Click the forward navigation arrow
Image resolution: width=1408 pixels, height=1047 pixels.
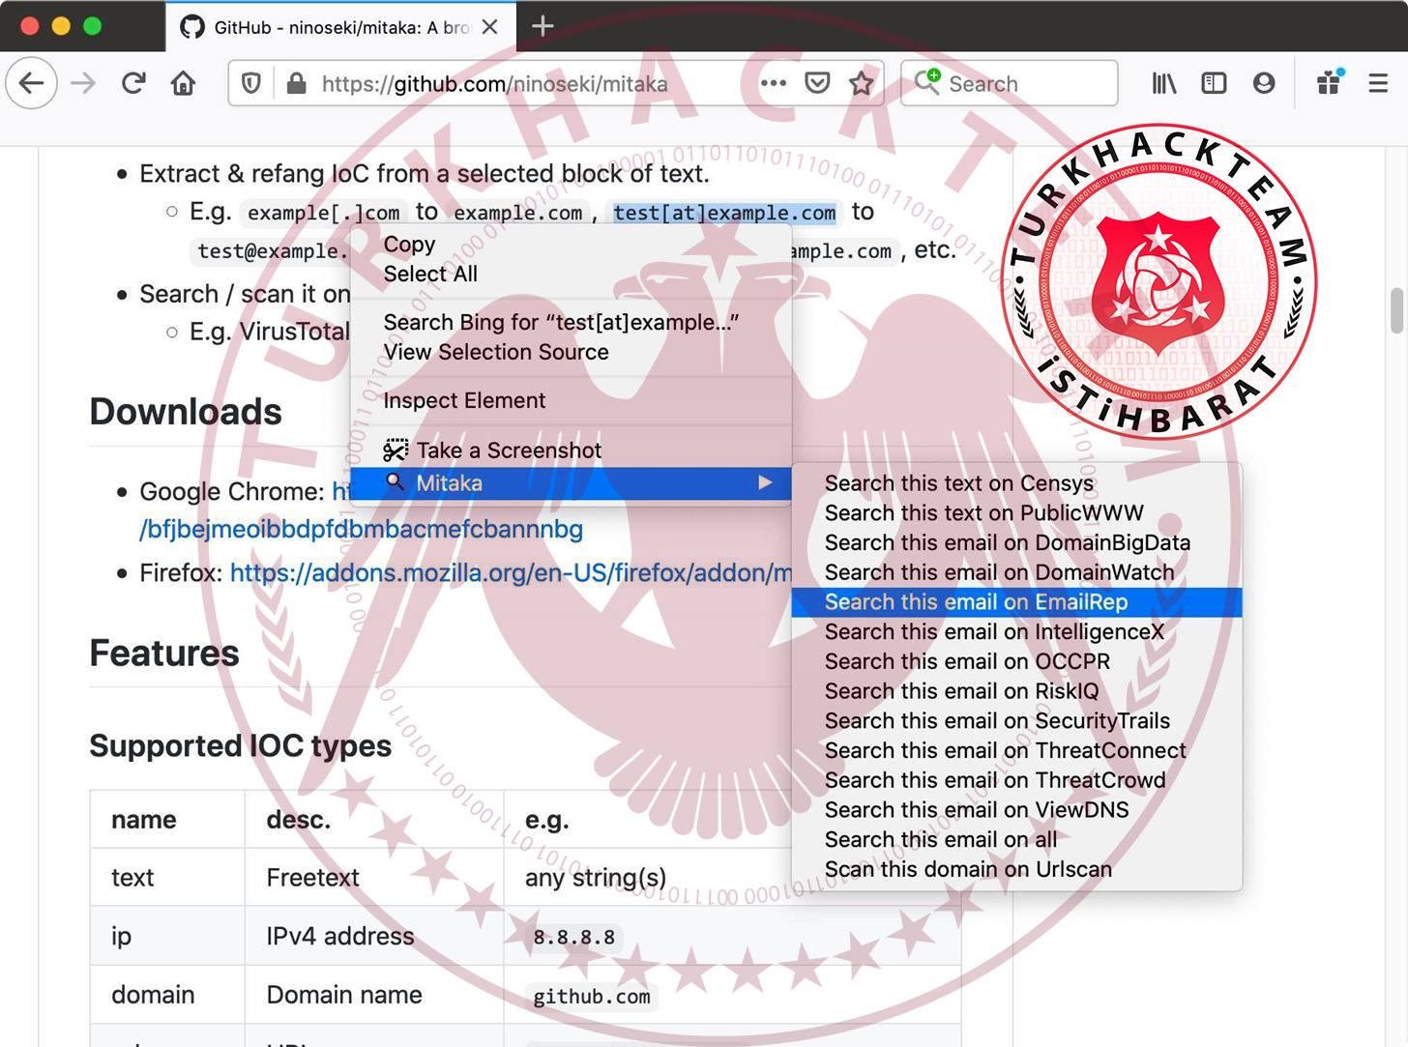click(x=84, y=83)
